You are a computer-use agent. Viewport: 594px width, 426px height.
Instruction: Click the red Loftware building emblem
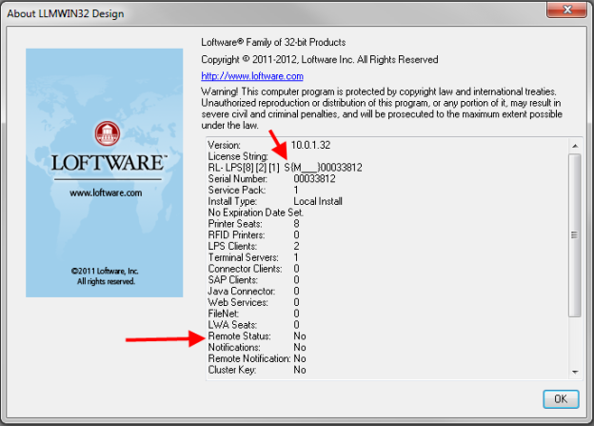point(108,133)
